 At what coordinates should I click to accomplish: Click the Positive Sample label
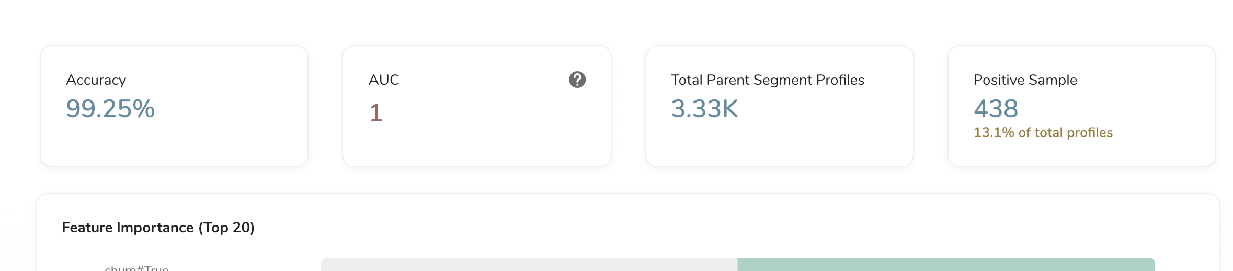(1025, 80)
